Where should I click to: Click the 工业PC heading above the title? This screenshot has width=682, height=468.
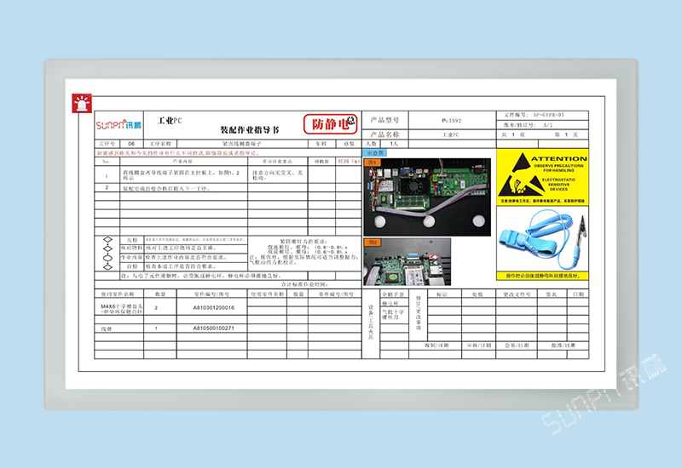click(x=170, y=120)
